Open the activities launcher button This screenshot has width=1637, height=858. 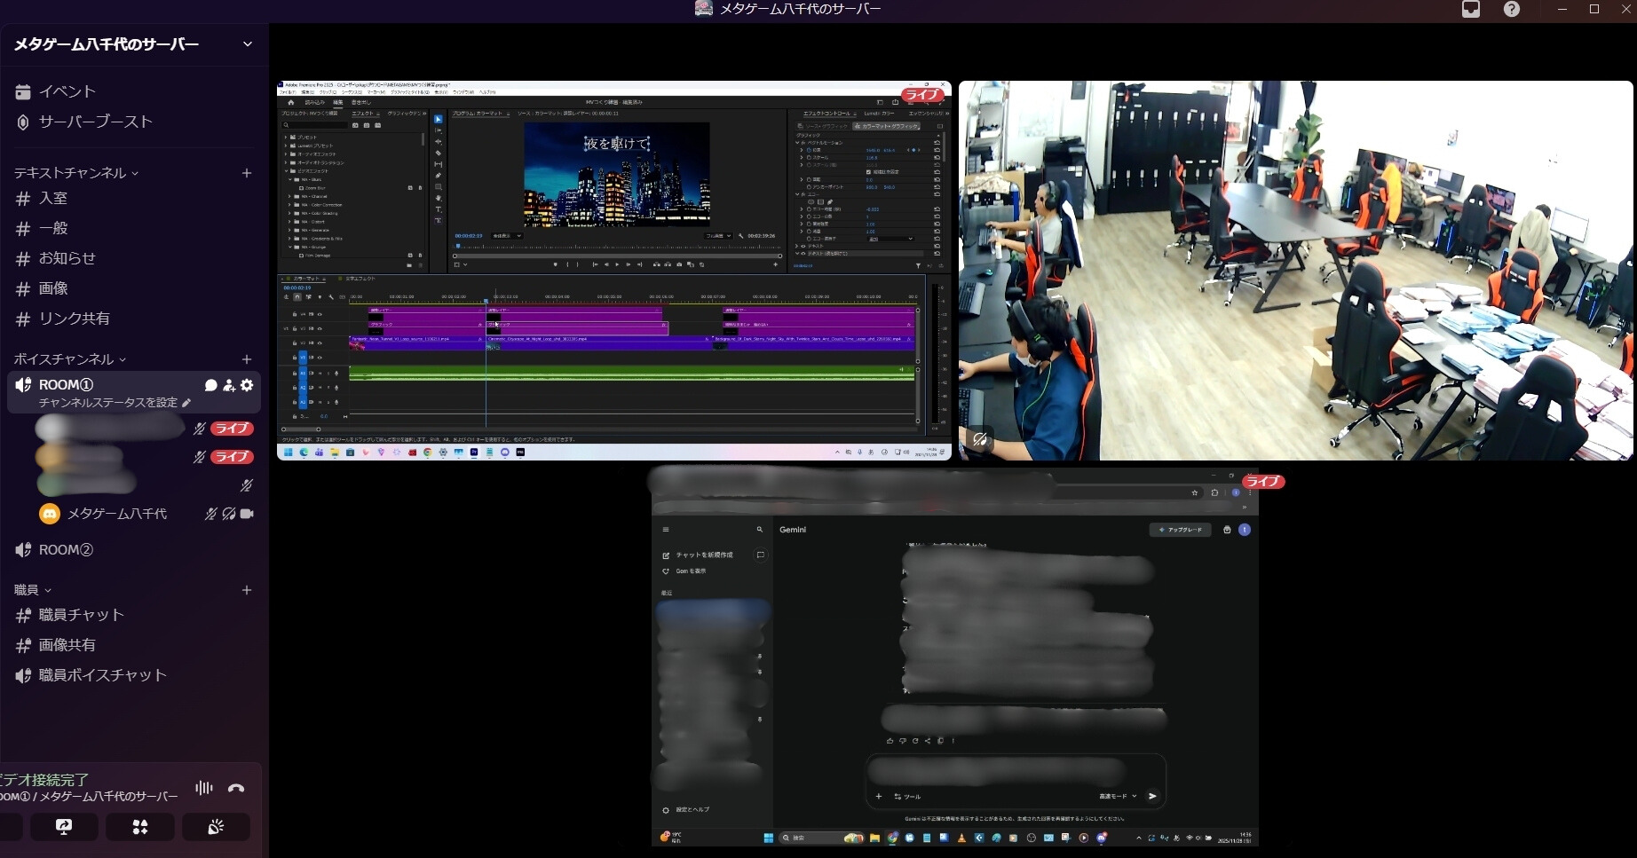click(140, 827)
